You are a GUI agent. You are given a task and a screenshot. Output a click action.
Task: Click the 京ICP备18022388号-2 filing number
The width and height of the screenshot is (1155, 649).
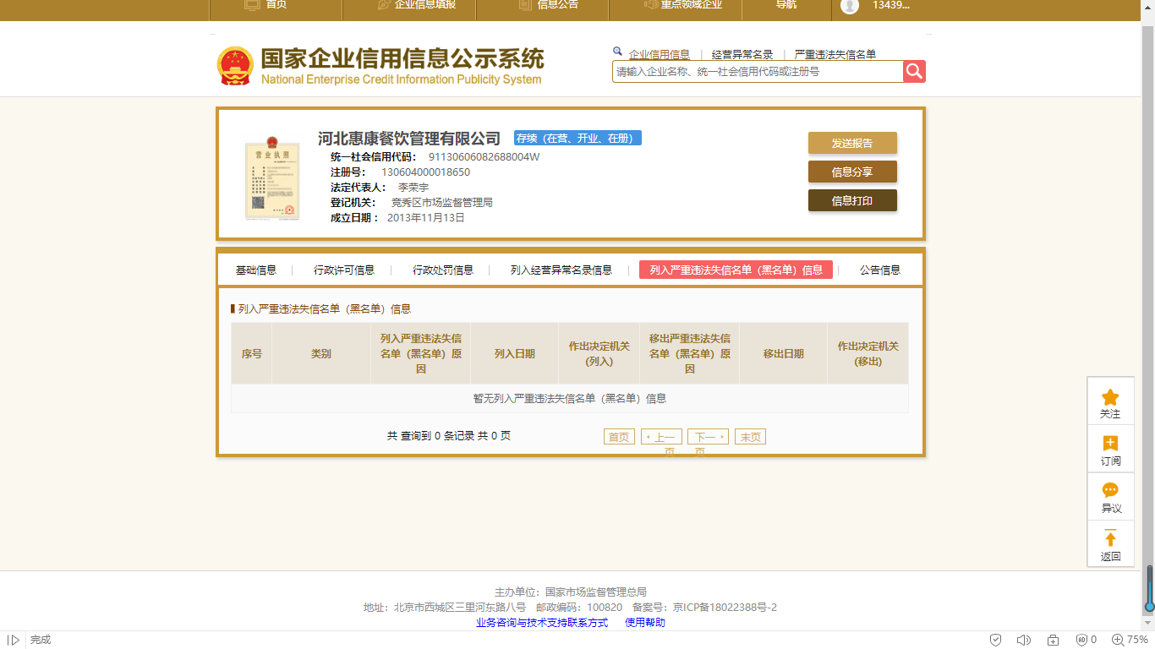tap(725, 608)
